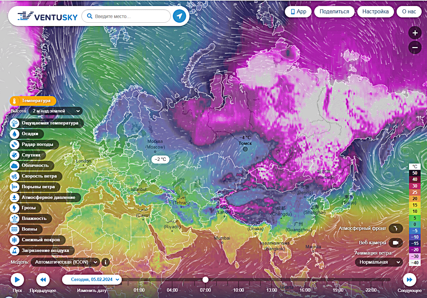Select the Порывы ветра icon
The height and width of the screenshot is (298, 427).
[x=15, y=187]
